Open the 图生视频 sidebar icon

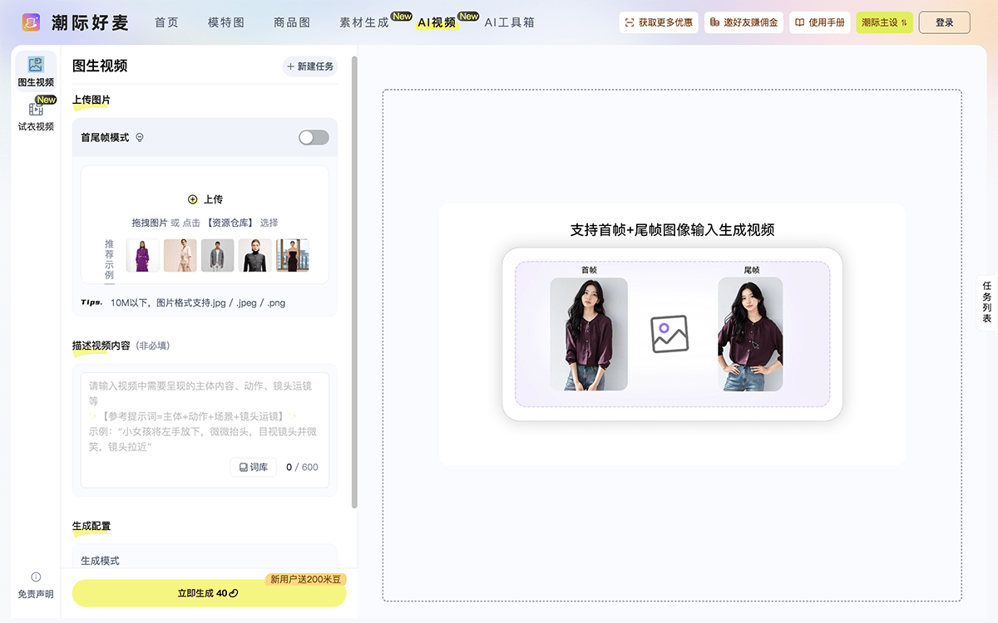pyautogui.click(x=36, y=65)
